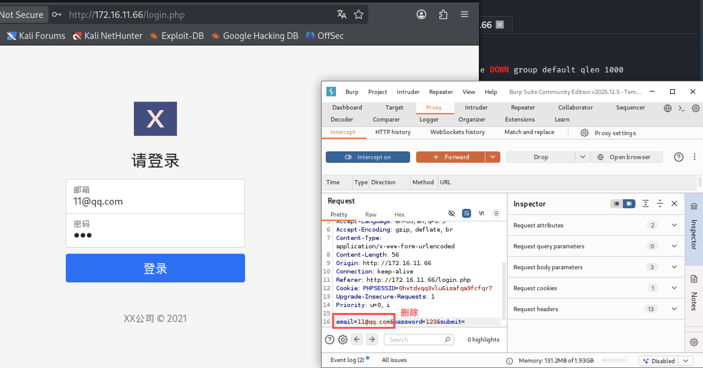703x368 pixels.
Task: Toggle word wrap in the Request editor
Action: click(466, 213)
